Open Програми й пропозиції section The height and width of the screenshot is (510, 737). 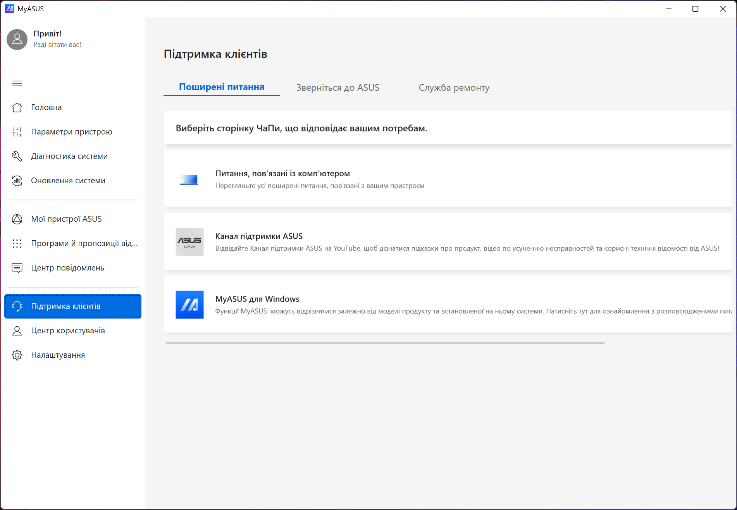tap(73, 243)
